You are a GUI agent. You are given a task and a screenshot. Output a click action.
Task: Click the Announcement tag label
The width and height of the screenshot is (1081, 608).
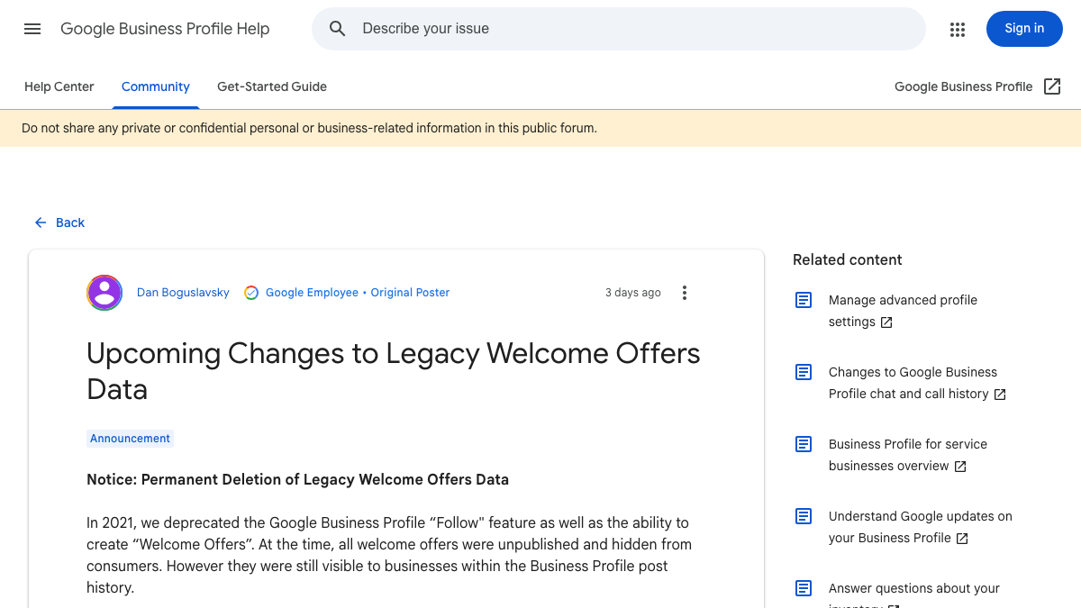coord(130,439)
